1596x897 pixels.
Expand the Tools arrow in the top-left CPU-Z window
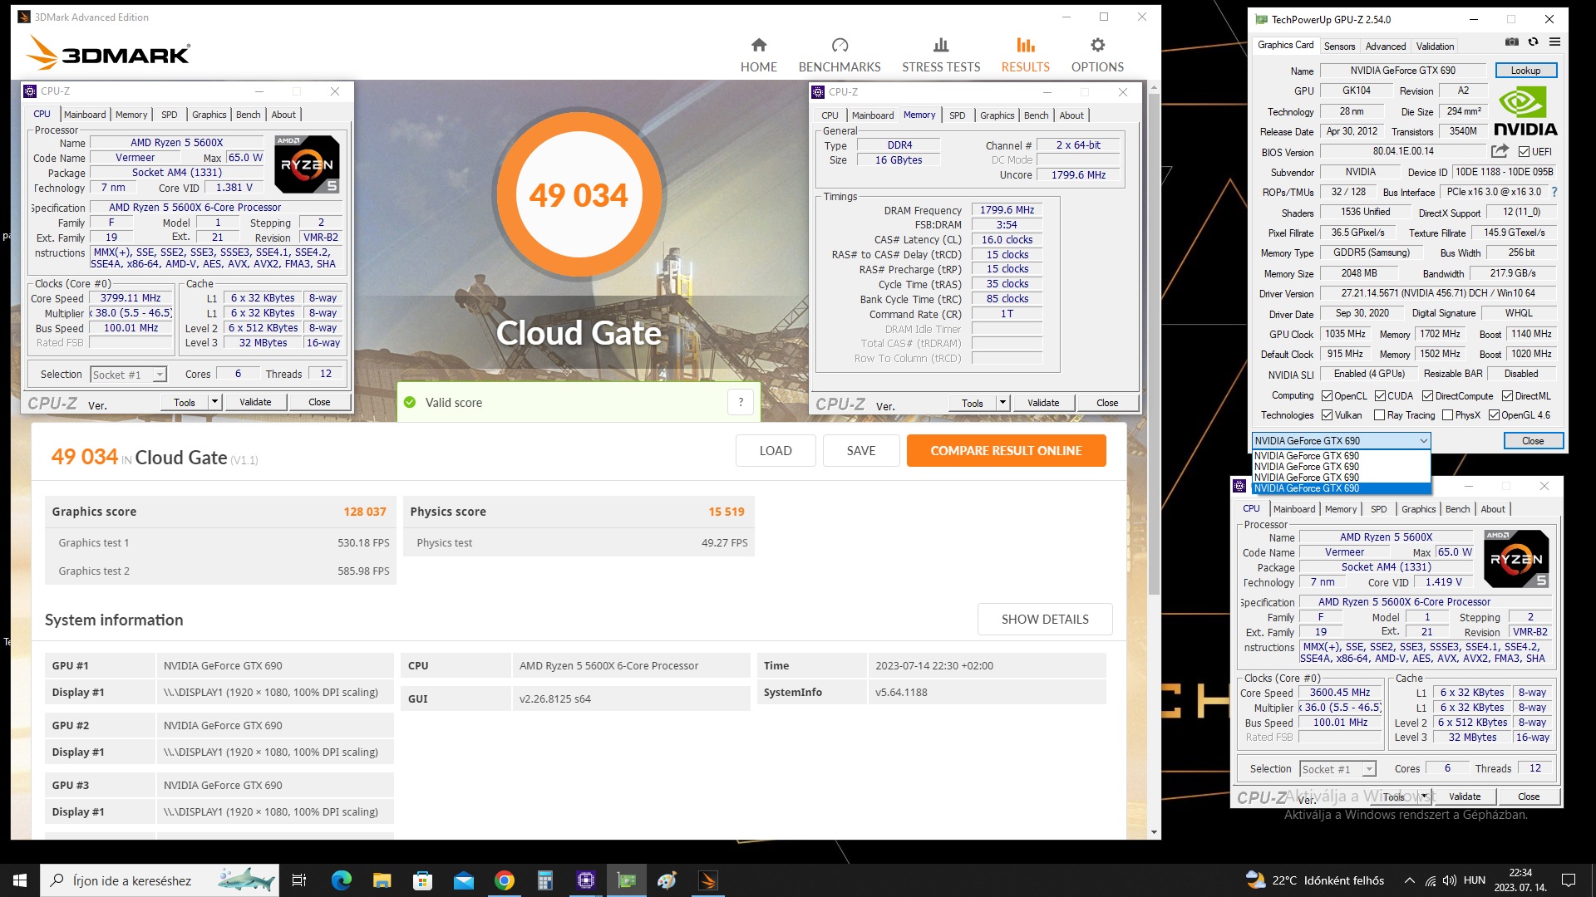[x=214, y=402]
